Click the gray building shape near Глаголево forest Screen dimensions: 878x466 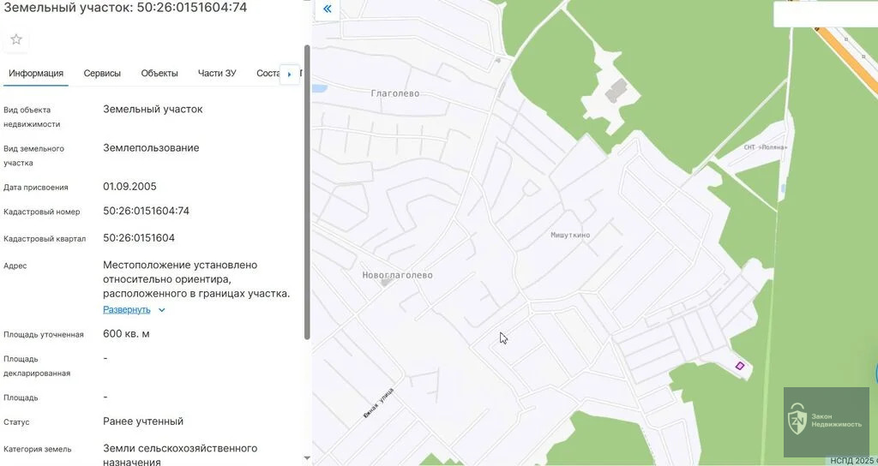click(x=614, y=90)
